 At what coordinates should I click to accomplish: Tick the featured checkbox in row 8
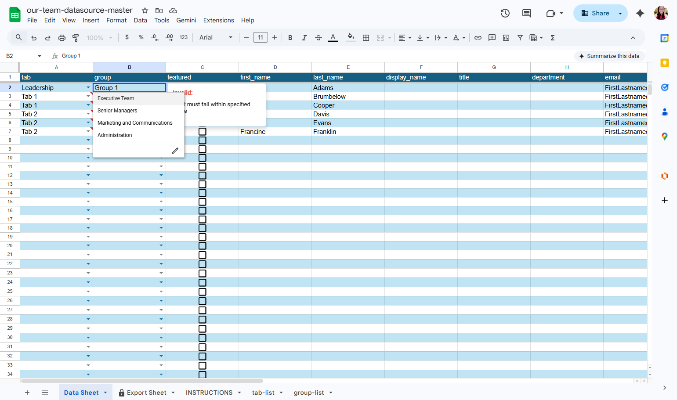pos(203,141)
